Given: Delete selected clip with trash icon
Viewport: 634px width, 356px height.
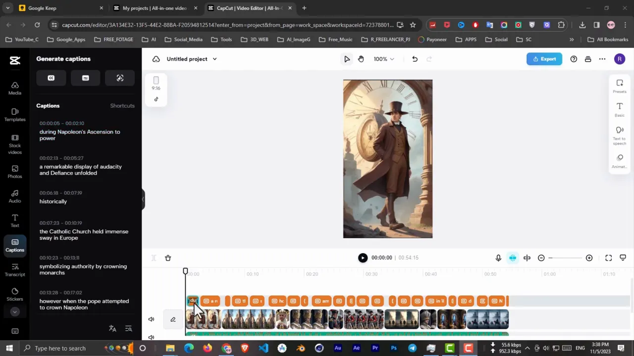Looking at the screenshot, I should [x=168, y=258].
